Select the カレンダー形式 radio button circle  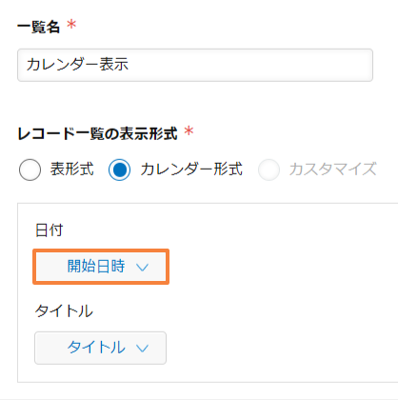(119, 170)
